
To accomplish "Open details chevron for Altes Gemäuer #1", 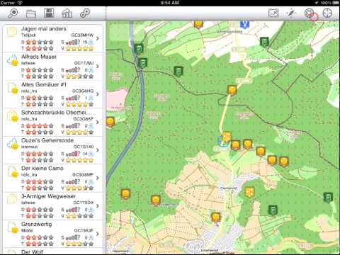I will 98,94.
